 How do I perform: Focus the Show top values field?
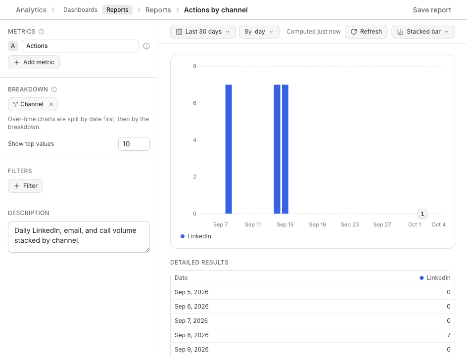pyautogui.click(x=134, y=144)
